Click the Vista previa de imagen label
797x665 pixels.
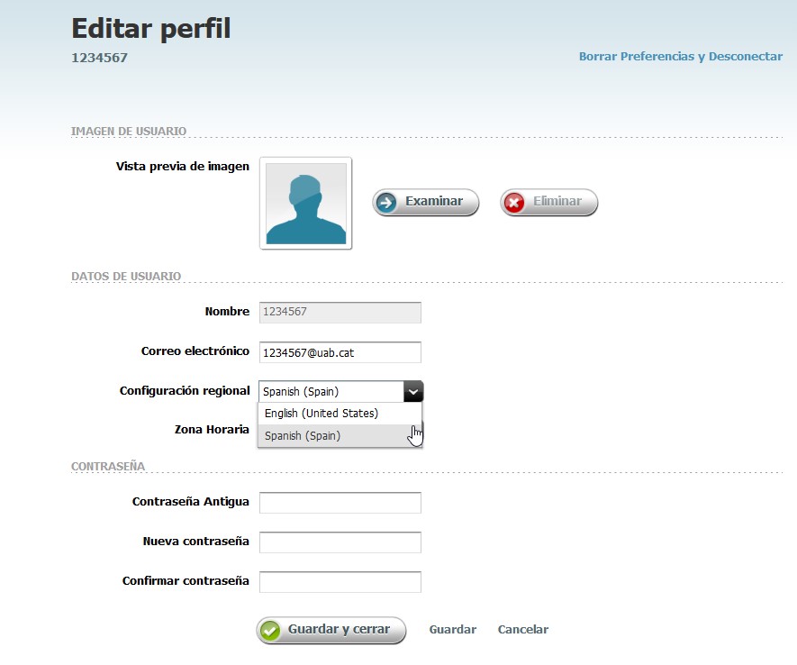point(182,166)
